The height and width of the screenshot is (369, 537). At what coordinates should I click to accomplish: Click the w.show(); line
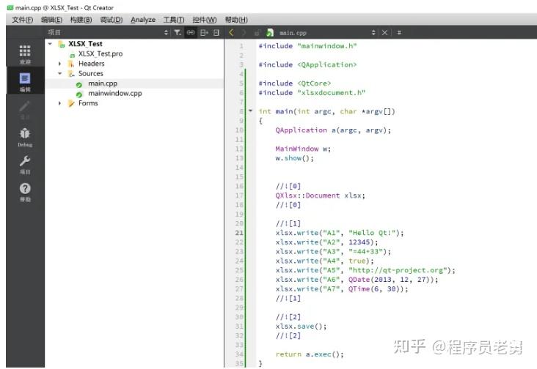[294, 158]
